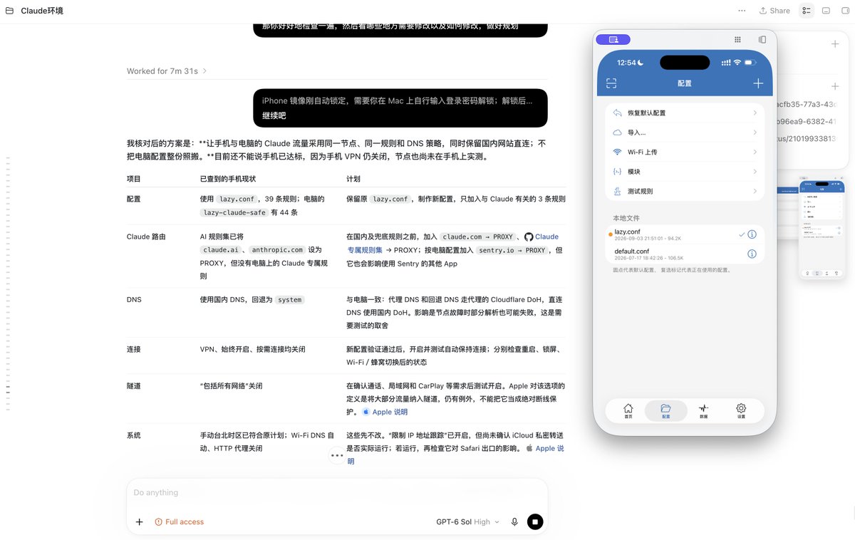Click the plus attachment button in the composer

(140, 522)
